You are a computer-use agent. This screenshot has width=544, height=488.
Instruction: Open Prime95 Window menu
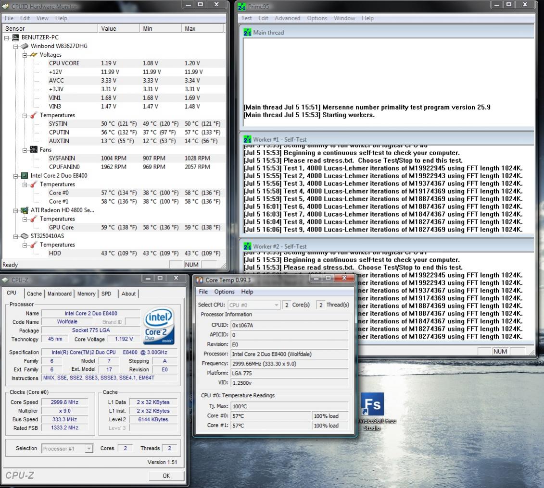(x=344, y=18)
